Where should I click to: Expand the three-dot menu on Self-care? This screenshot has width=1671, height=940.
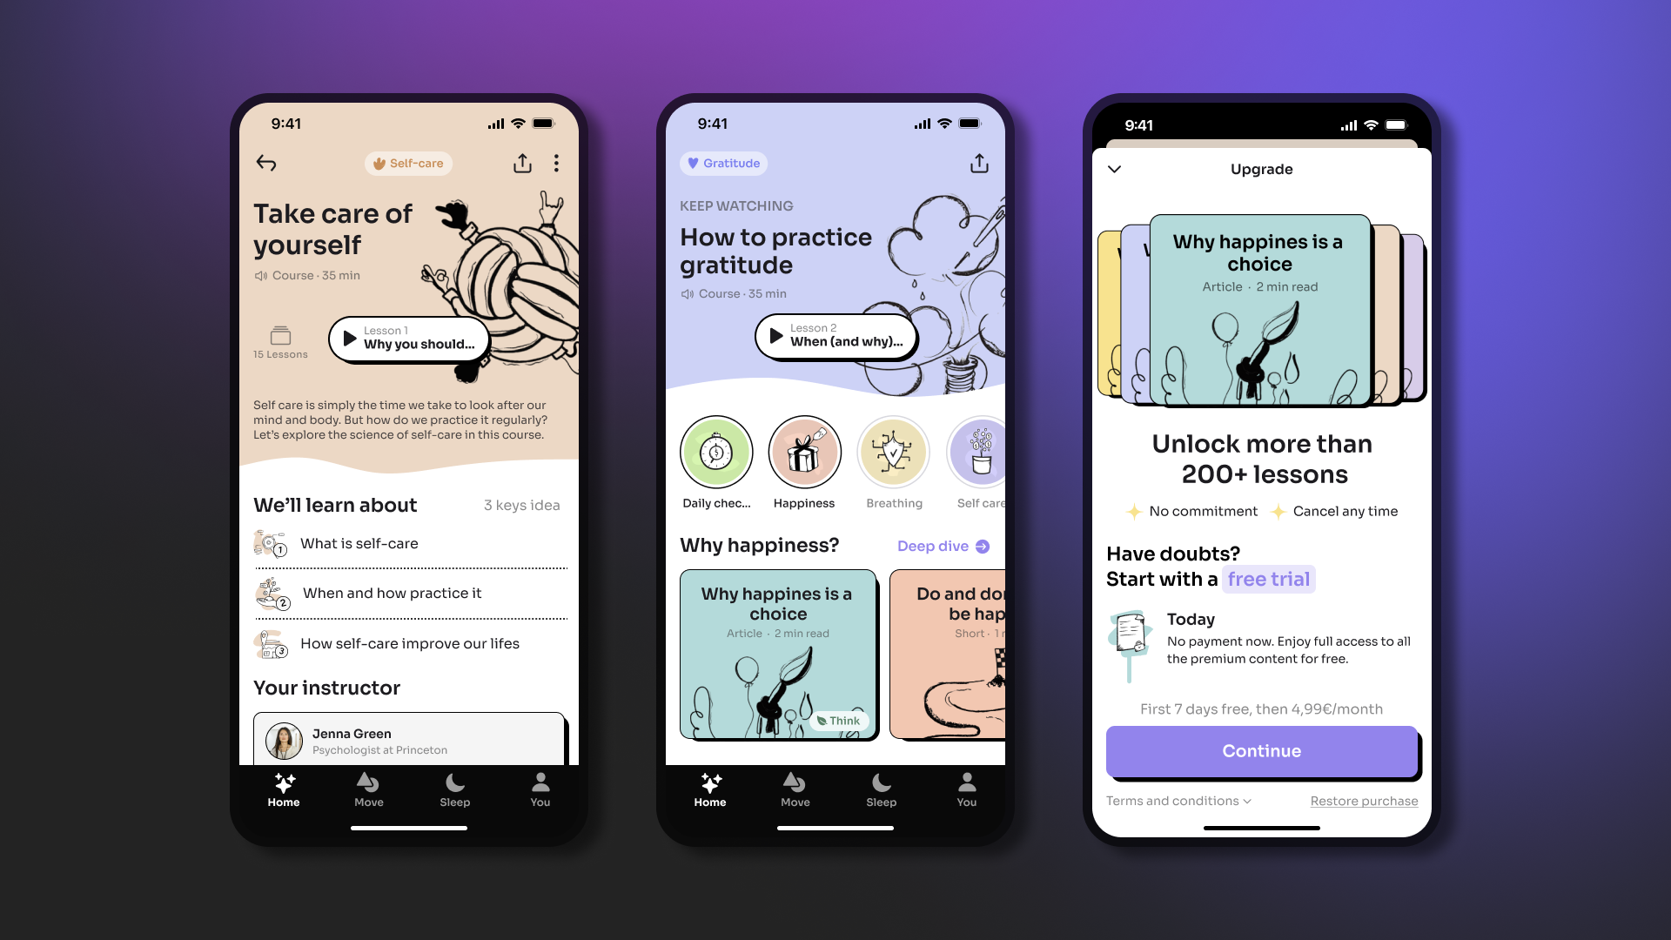click(557, 162)
